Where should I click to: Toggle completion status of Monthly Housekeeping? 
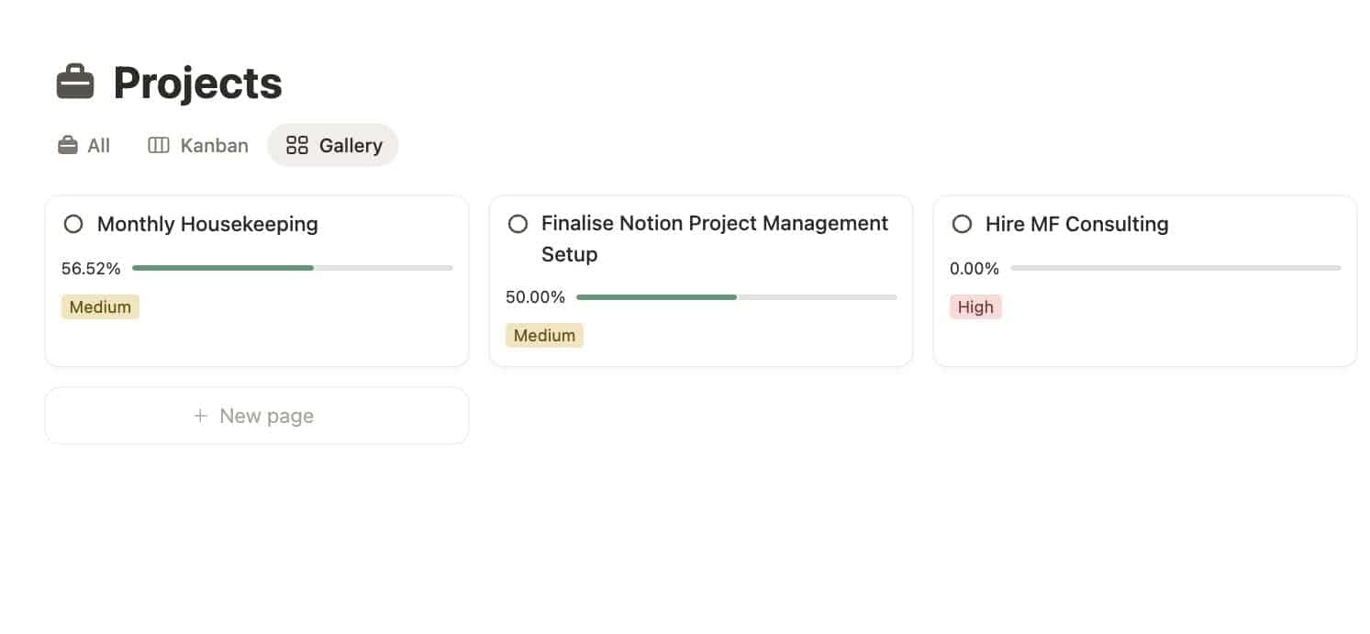tap(73, 223)
